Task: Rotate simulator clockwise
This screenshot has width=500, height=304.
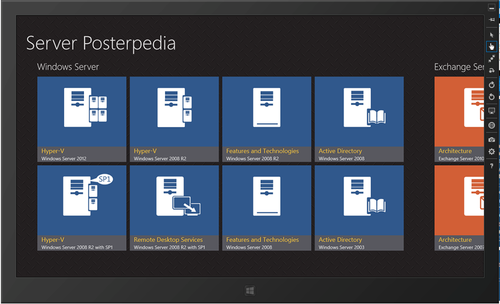Action: [492, 85]
